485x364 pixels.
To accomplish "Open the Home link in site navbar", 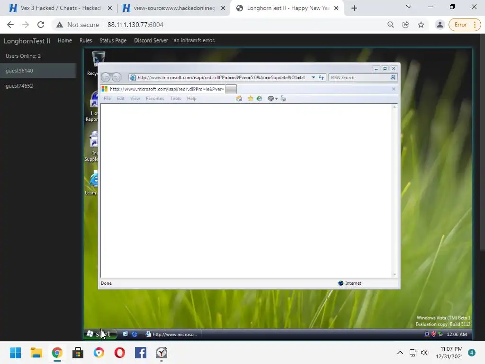I will click(x=64, y=41).
